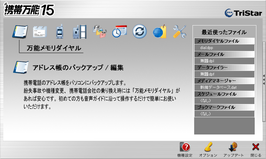266x159 pixels.
Task: Click (なし) under ブックマークファイル
Action: [x=224, y=114]
